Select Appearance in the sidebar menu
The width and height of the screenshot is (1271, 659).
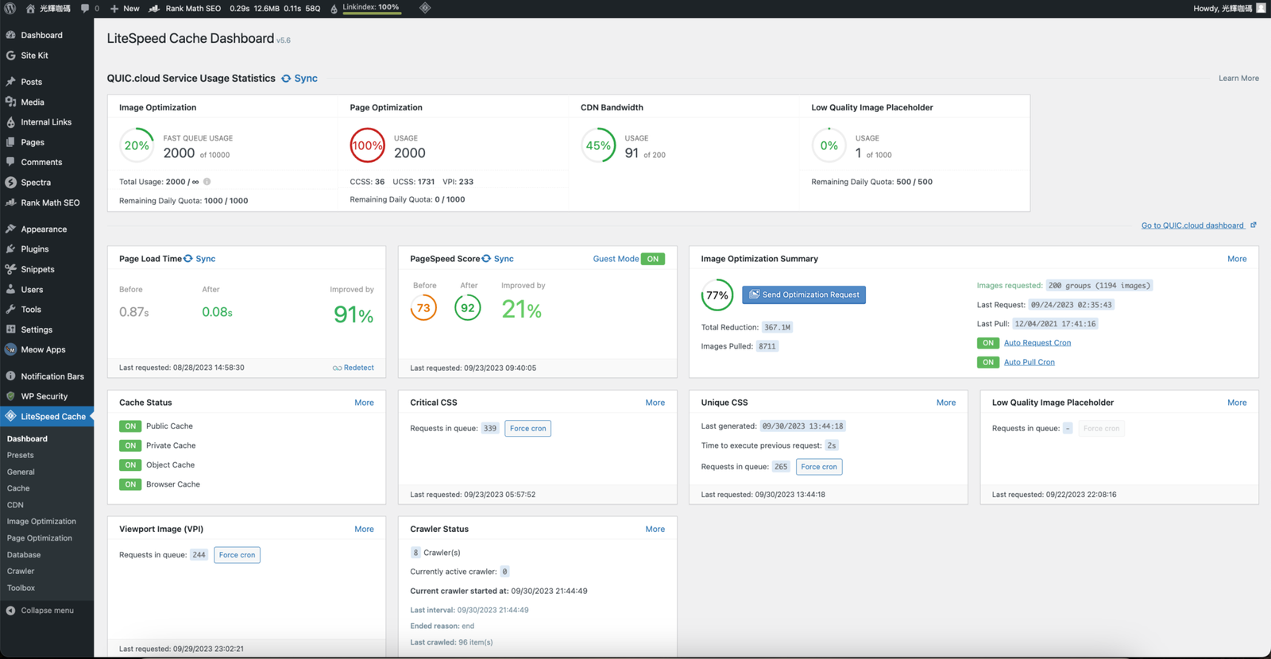44,229
